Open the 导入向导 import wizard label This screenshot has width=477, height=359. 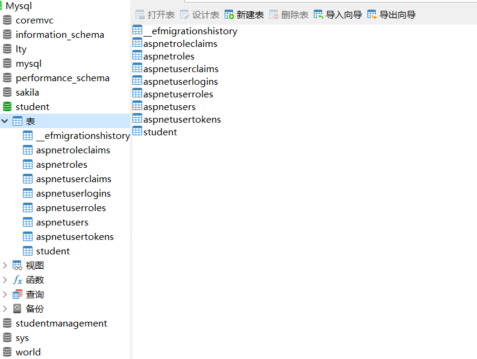(344, 14)
